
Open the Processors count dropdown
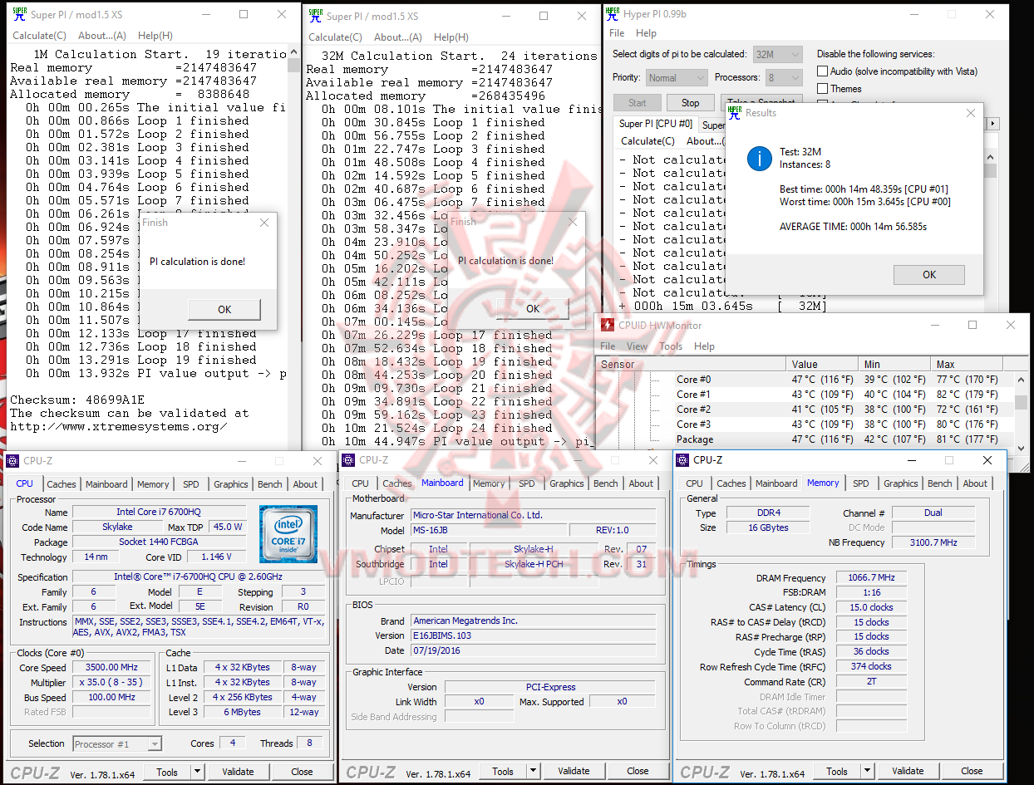tap(783, 77)
